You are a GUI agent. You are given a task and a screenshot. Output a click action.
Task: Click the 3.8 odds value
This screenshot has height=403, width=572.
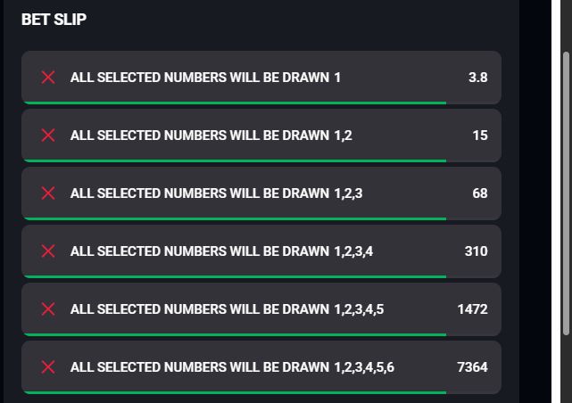coord(477,78)
